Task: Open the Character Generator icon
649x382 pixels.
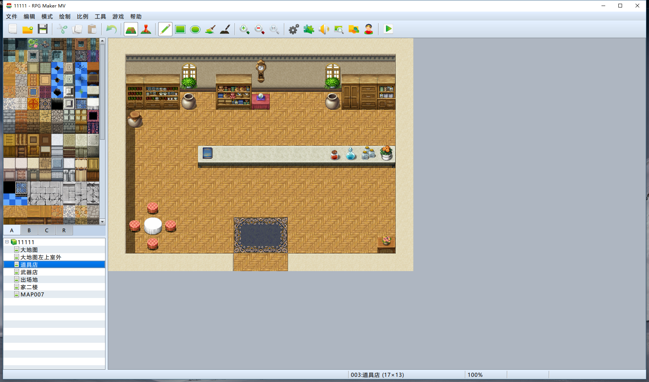Action: click(x=369, y=29)
